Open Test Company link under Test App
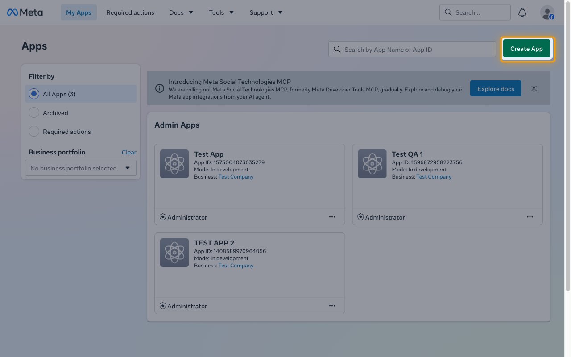The image size is (571, 357). pos(236,177)
